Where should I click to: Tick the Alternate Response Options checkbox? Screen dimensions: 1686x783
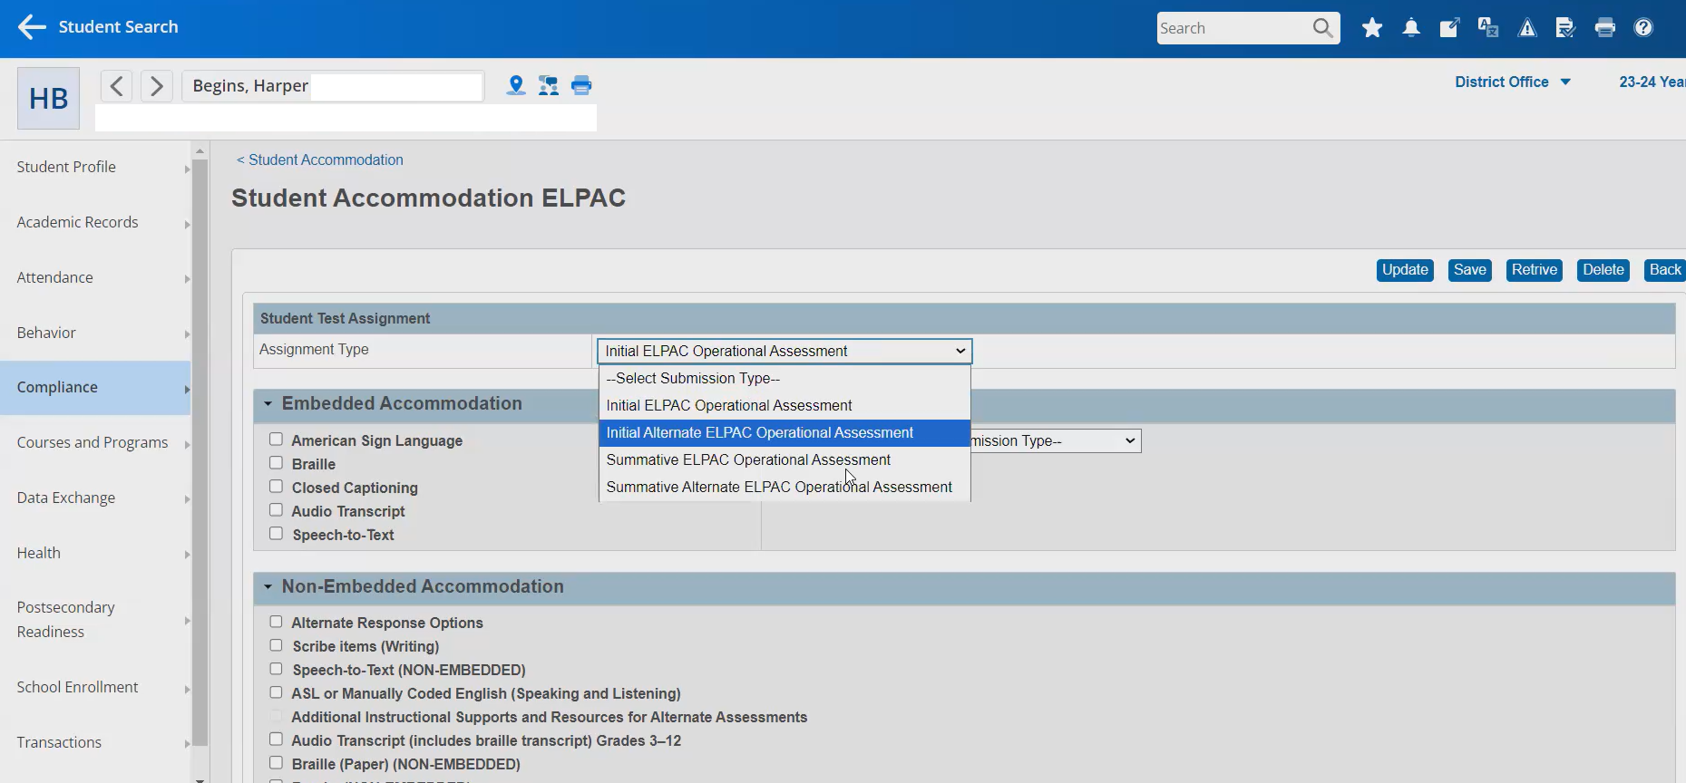click(x=276, y=622)
